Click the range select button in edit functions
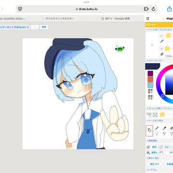 click(154, 147)
